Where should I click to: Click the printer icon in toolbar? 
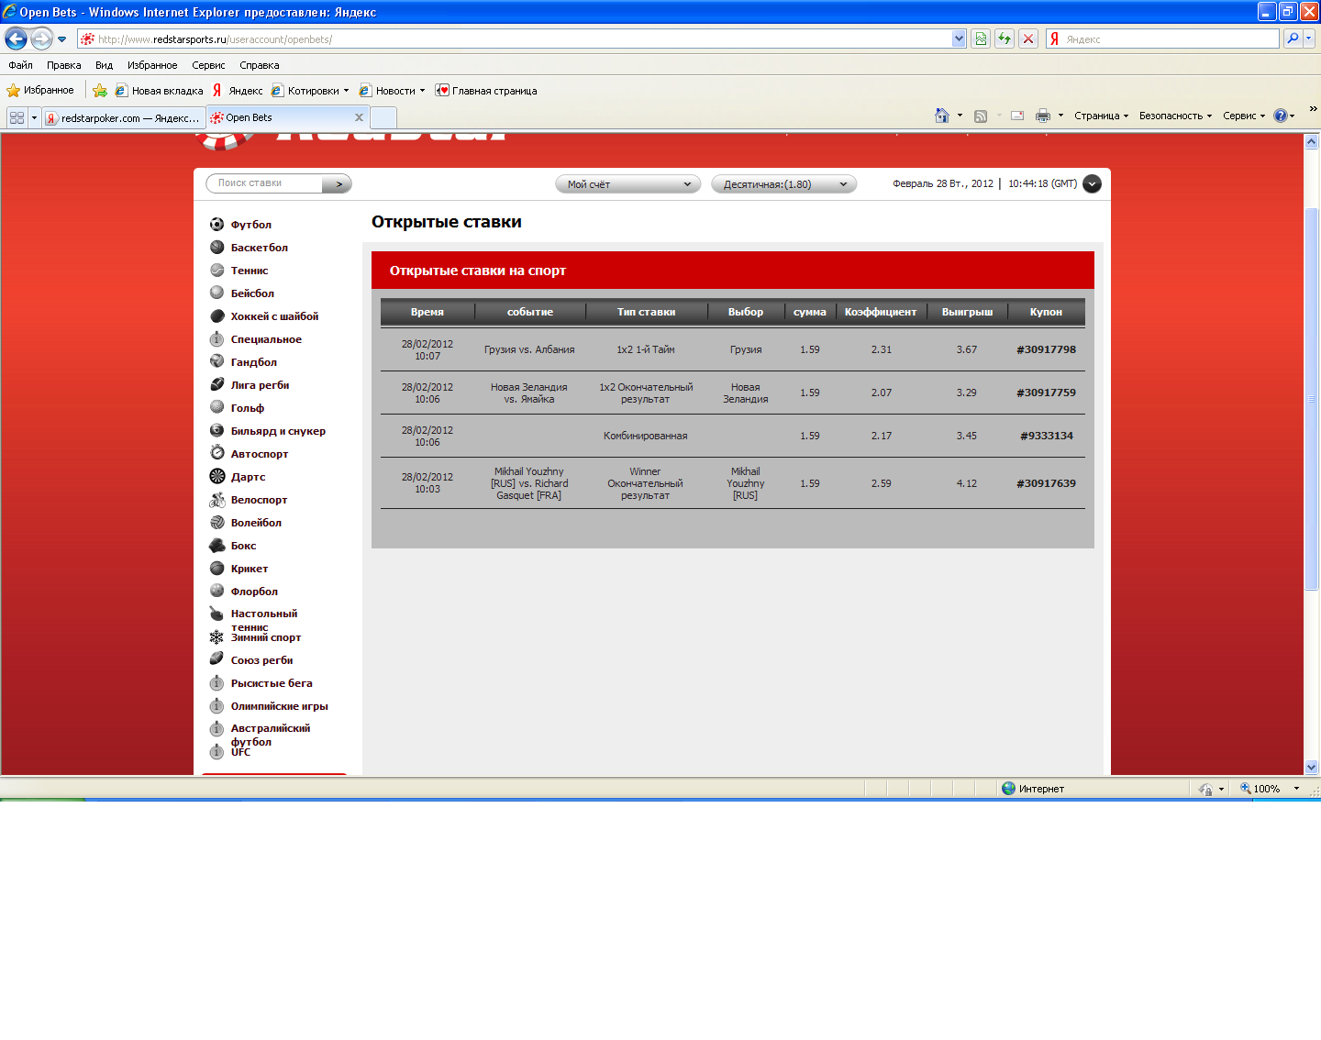[x=1042, y=116]
